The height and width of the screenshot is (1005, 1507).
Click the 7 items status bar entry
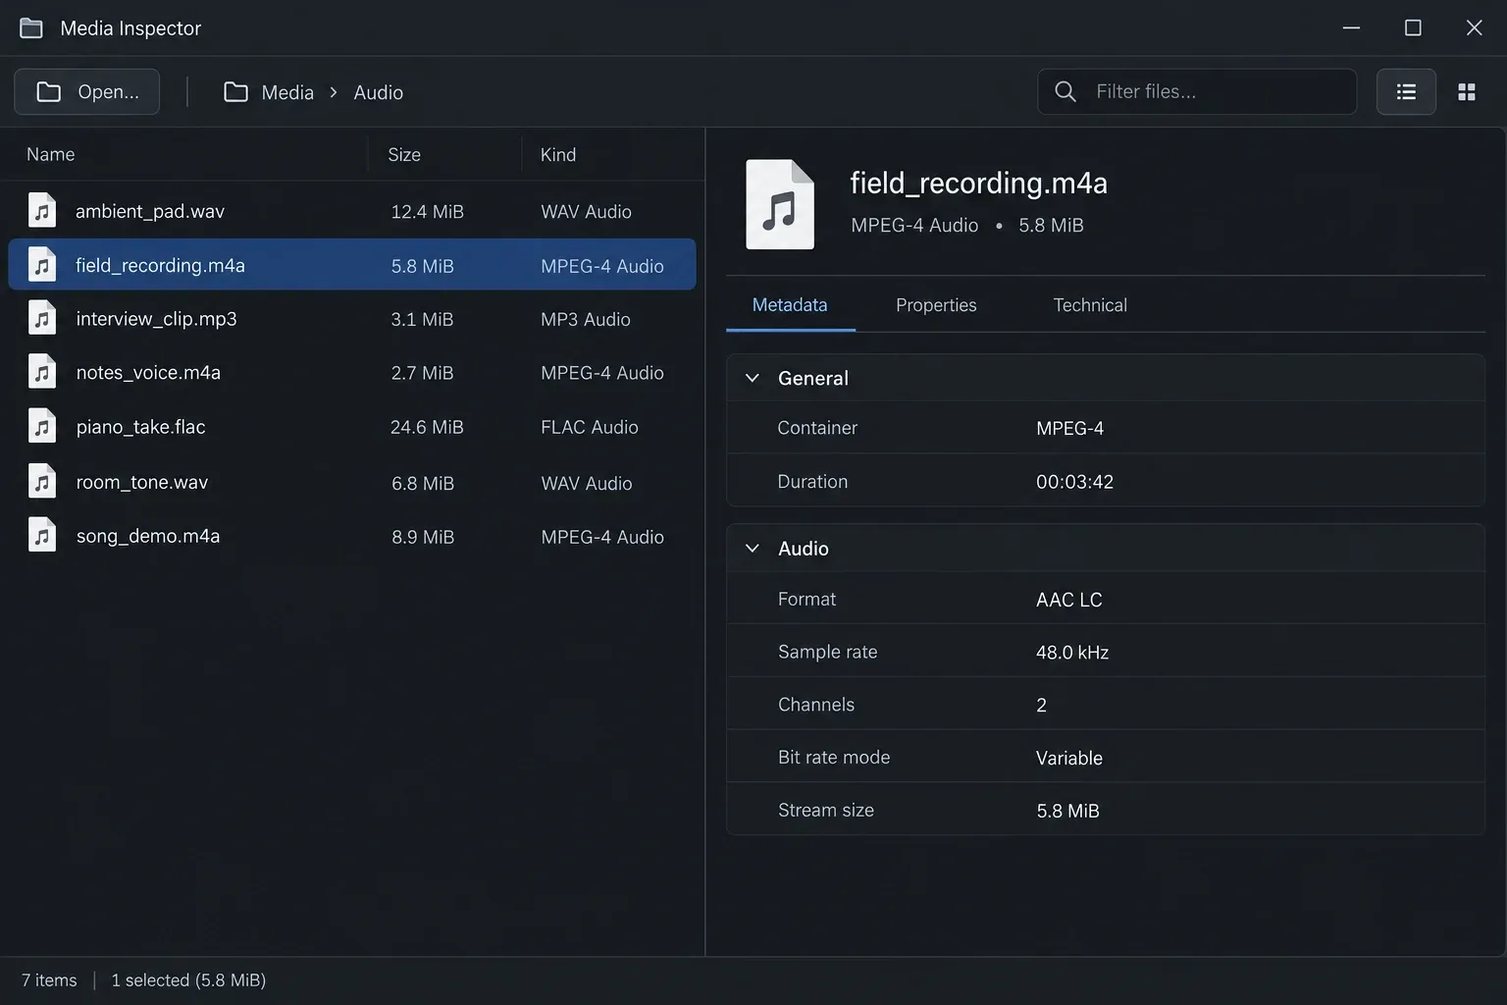[x=49, y=980]
